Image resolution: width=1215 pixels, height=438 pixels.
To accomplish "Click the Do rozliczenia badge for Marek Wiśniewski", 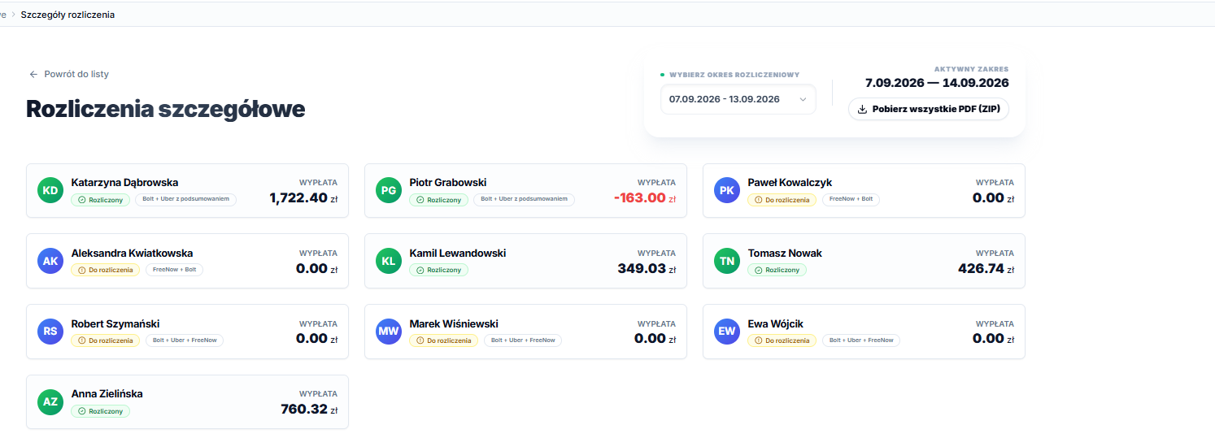I will (x=444, y=340).
